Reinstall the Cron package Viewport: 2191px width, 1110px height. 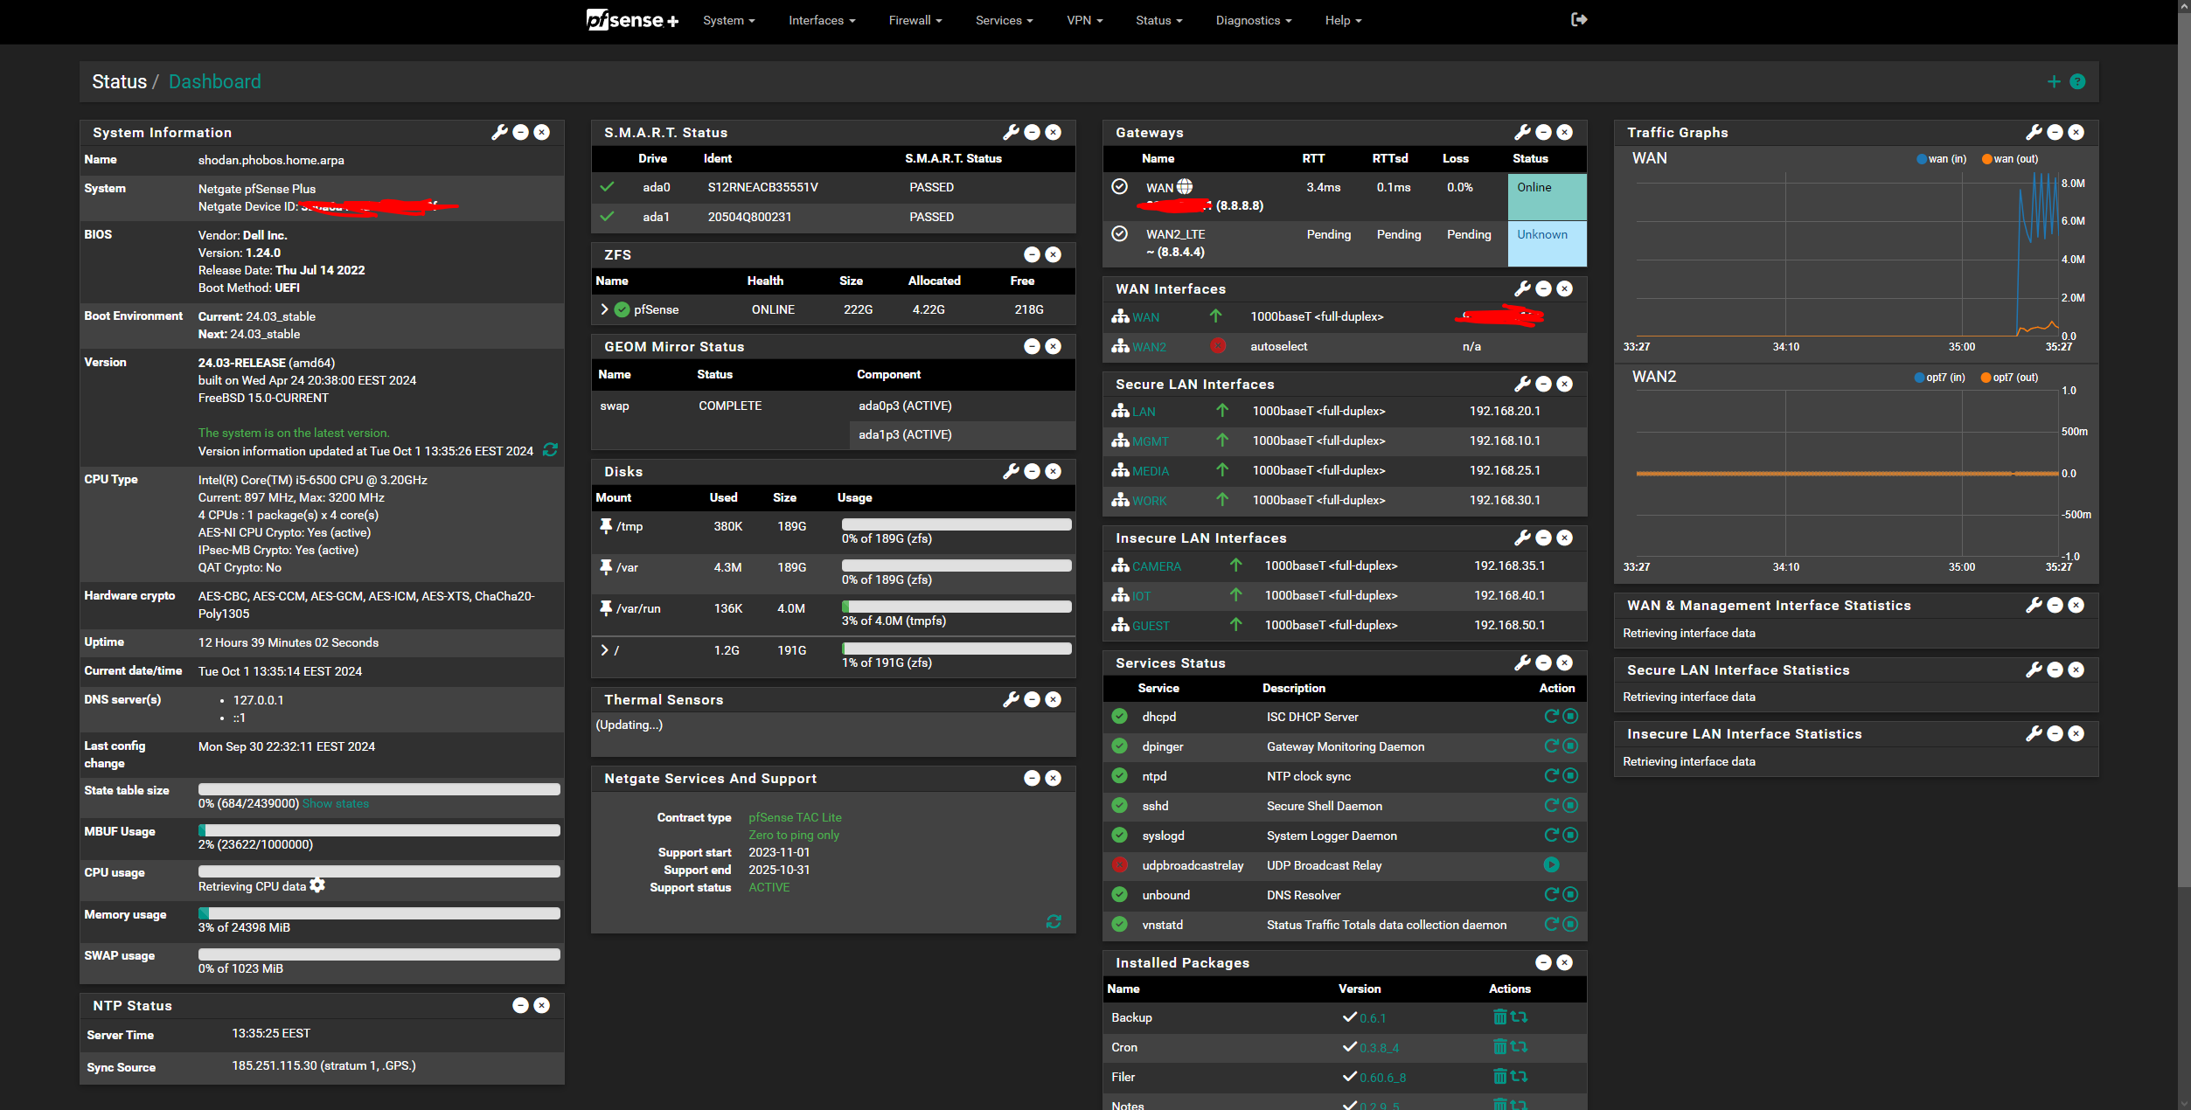click(1520, 1047)
